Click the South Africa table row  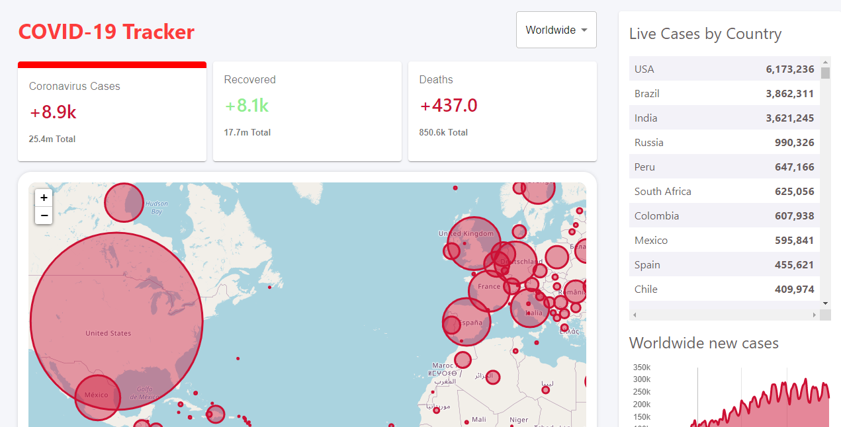tap(724, 191)
